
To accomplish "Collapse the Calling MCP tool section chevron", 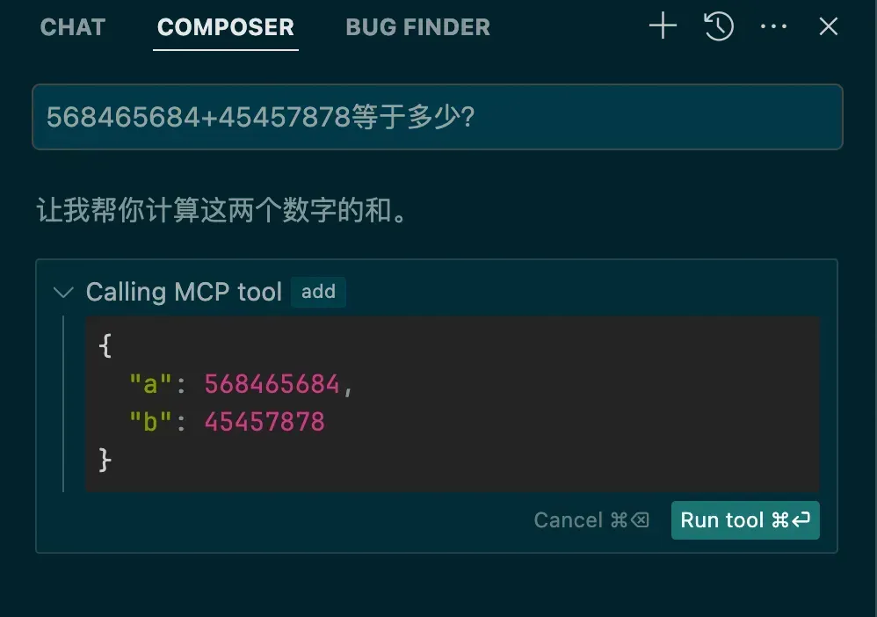I will coord(63,292).
